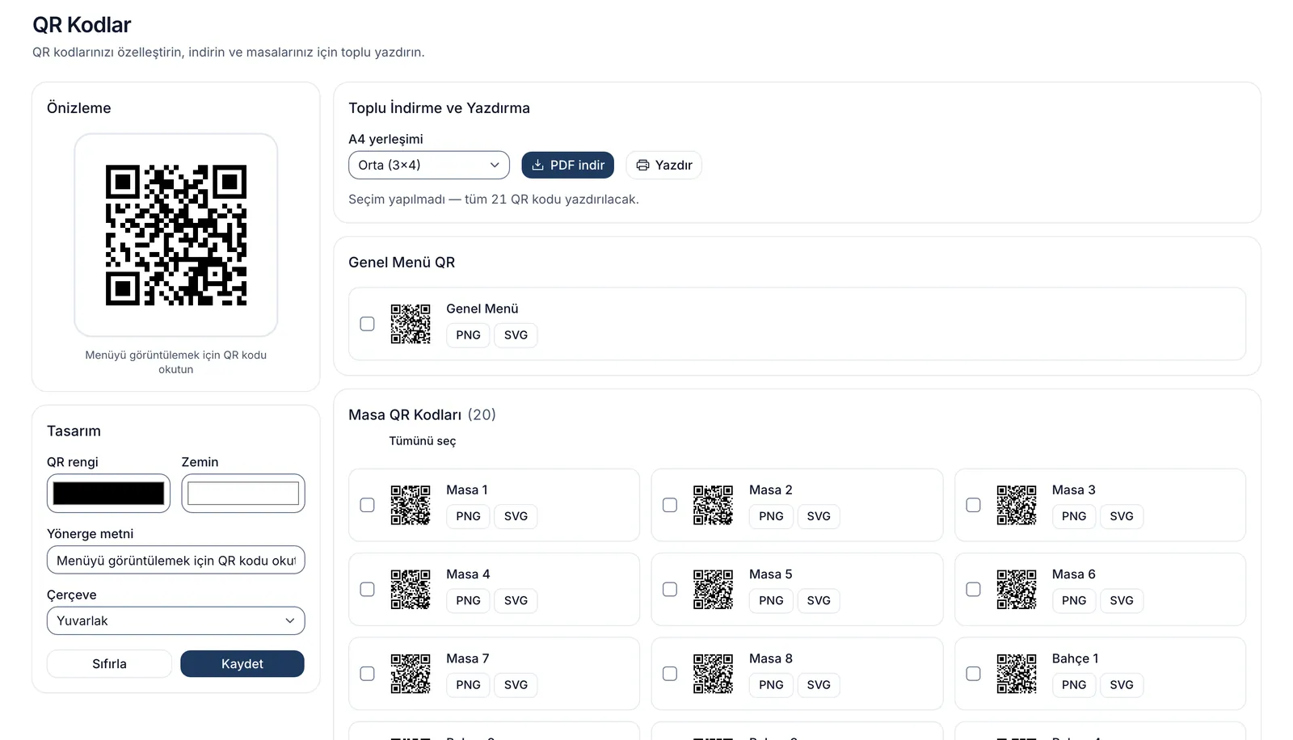This screenshot has width=1293, height=740.
Task: Click SVG under Masa 4
Action: pyautogui.click(x=516, y=600)
